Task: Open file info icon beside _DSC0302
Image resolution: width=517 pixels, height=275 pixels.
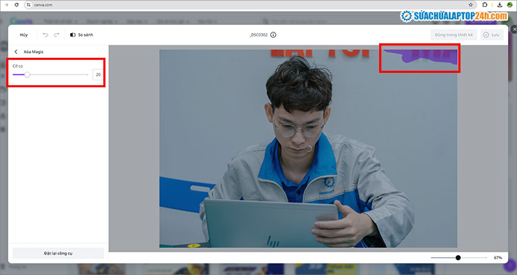Action: click(x=274, y=34)
